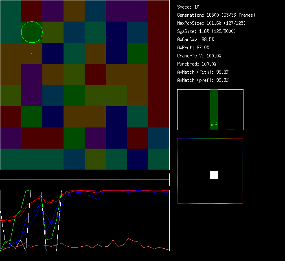Click the Cramer's V statistic
Screen dimensions: 285x261
[199, 56]
